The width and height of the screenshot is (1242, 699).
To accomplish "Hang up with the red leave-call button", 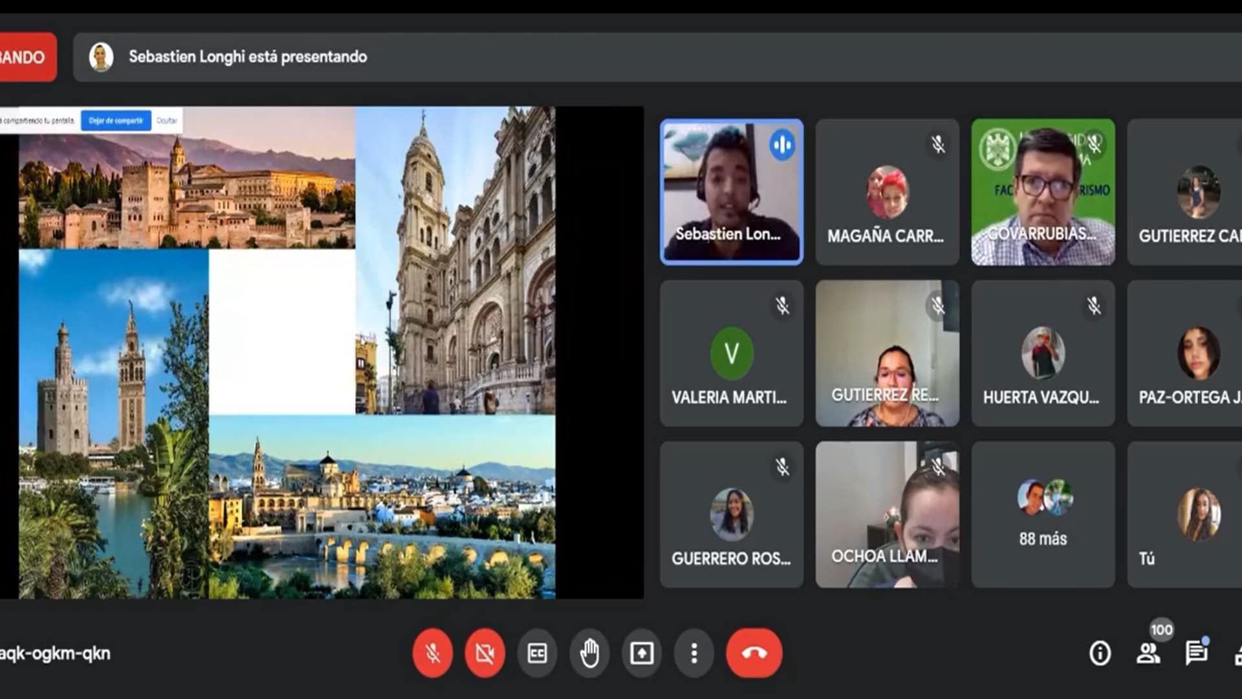I will [x=754, y=653].
